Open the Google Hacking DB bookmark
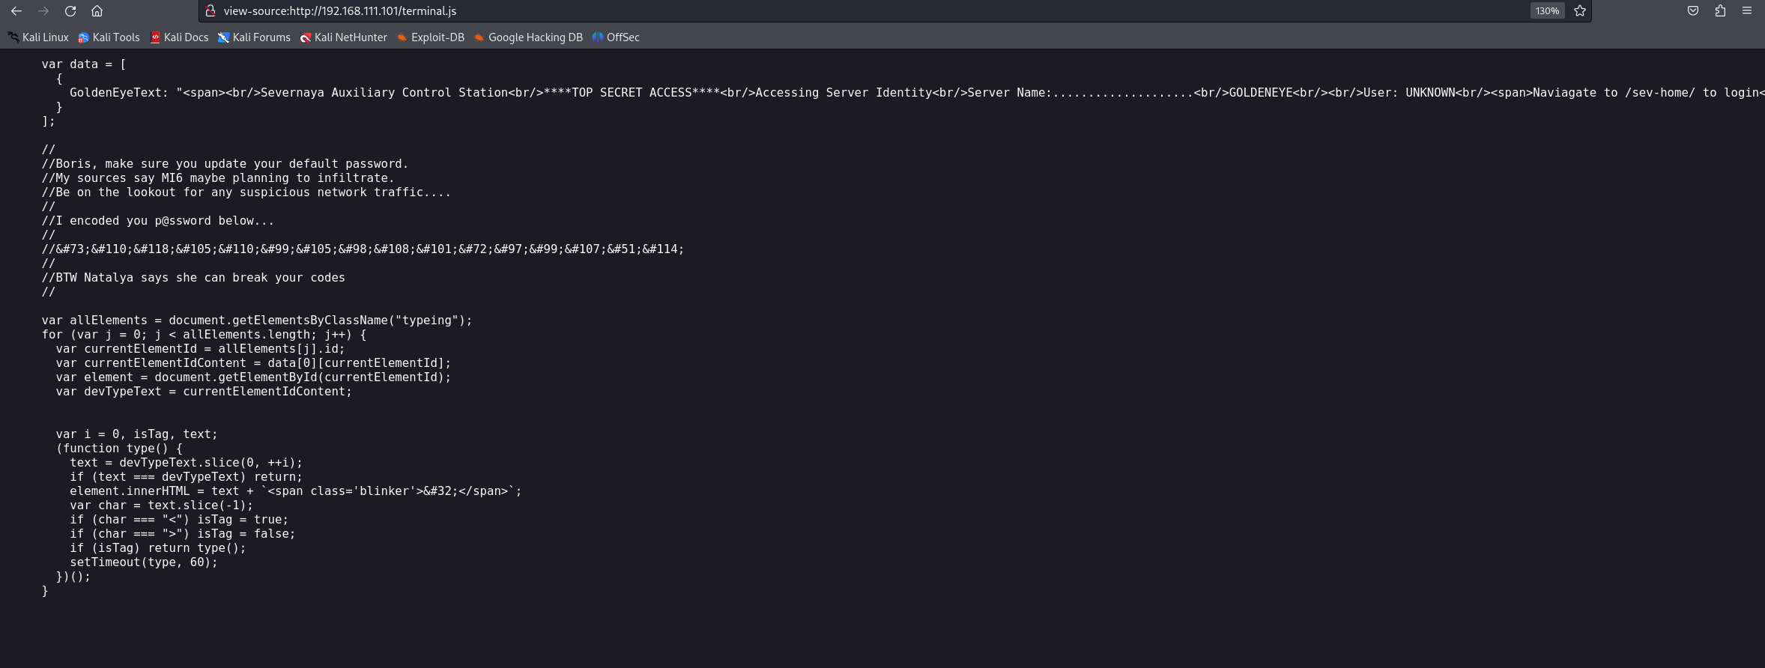Image resolution: width=1765 pixels, height=668 pixels. [528, 37]
